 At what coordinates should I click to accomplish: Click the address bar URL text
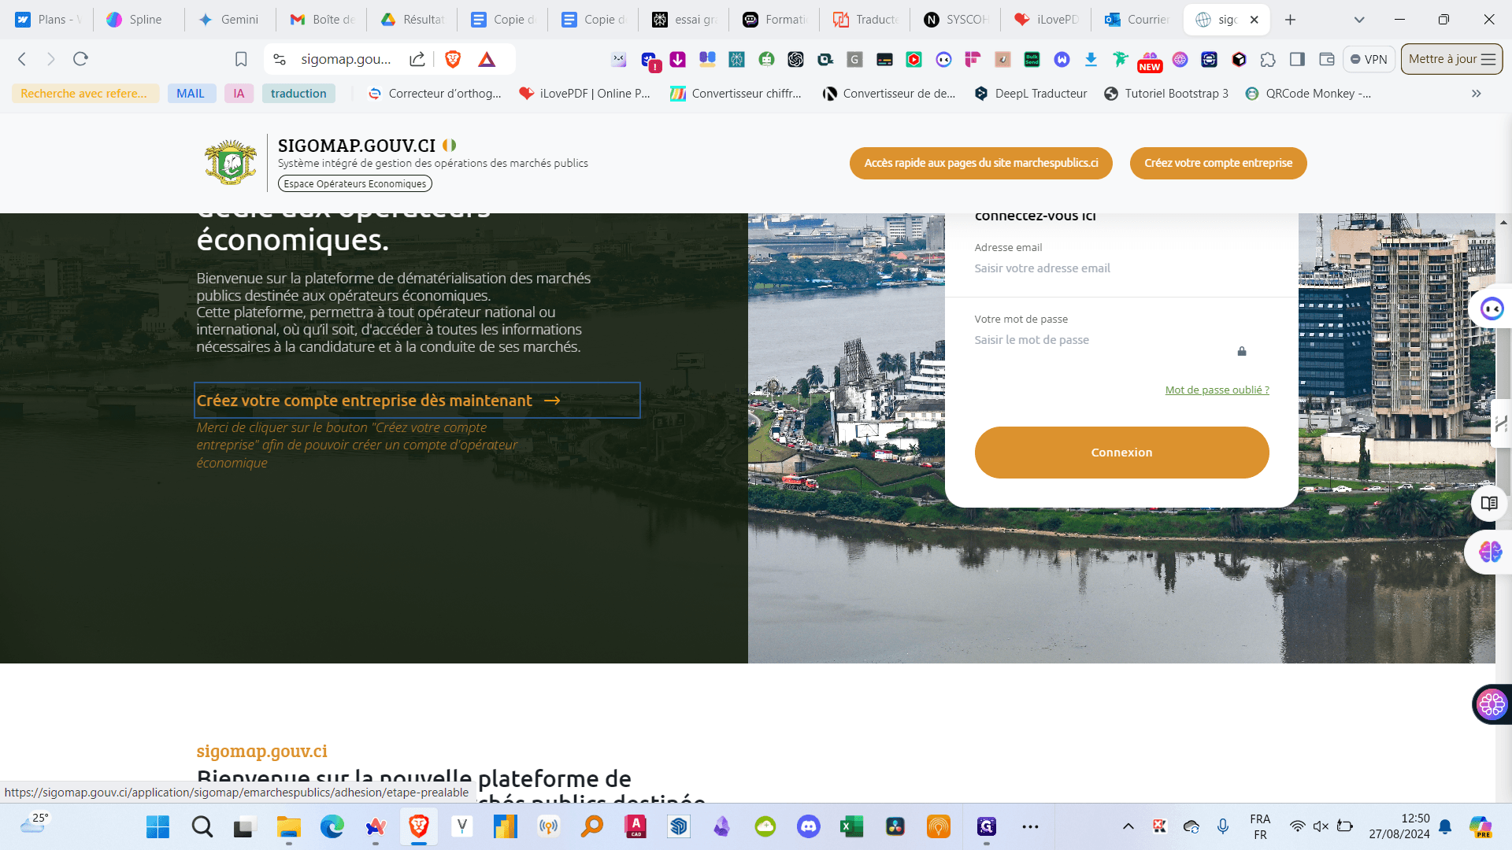tap(346, 59)
